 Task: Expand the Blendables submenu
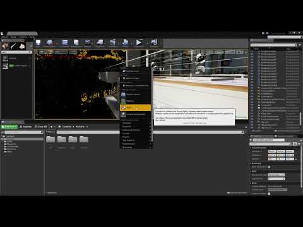(136, 147)
